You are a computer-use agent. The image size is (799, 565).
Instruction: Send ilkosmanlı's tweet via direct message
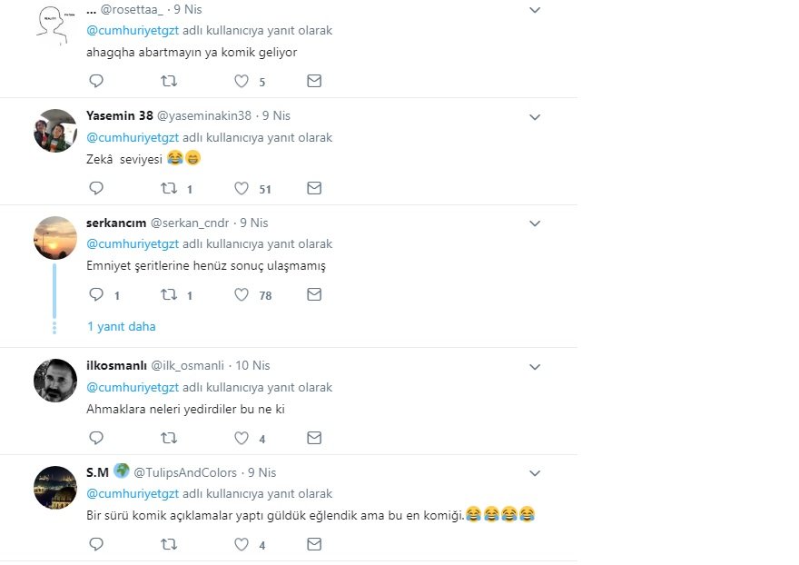pos(314,438)
